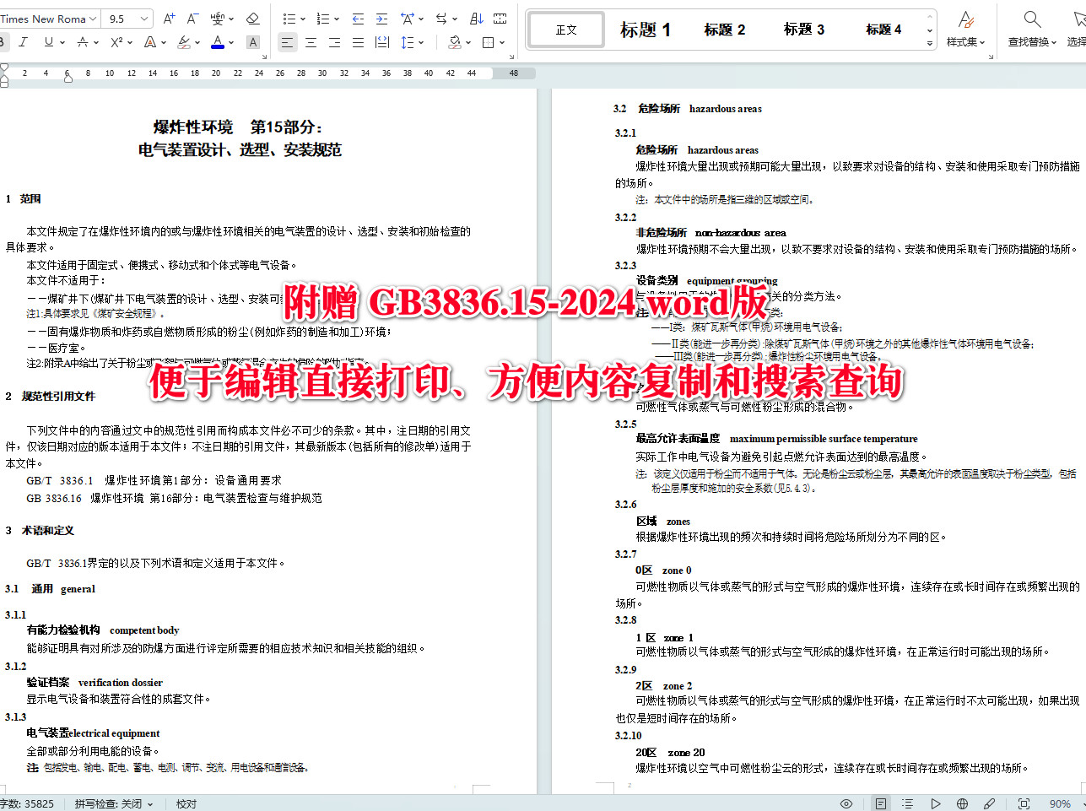Click the 校对 button in status bar
Image resolution: width=1086 pixels, height=811 pixels.
point(186,803)
